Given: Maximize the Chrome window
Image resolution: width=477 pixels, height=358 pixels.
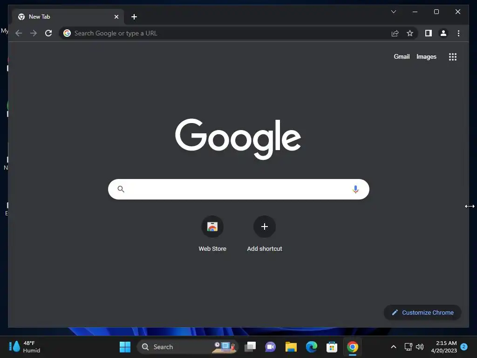Looking at the screenshot, I should point(436,12).
